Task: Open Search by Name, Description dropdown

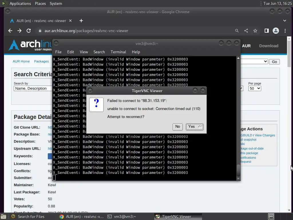Action: pos(33,89)
